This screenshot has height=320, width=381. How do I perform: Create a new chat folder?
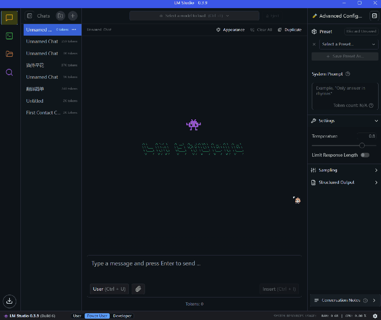pos(60,16)
